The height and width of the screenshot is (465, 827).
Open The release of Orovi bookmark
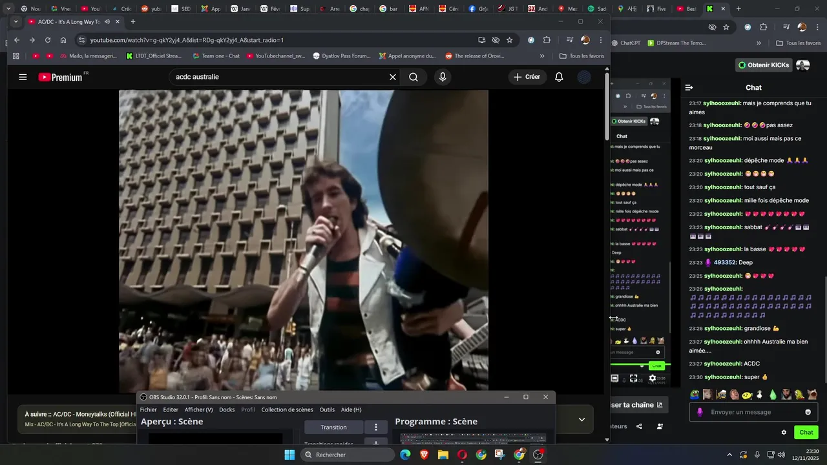pos(475,56)
